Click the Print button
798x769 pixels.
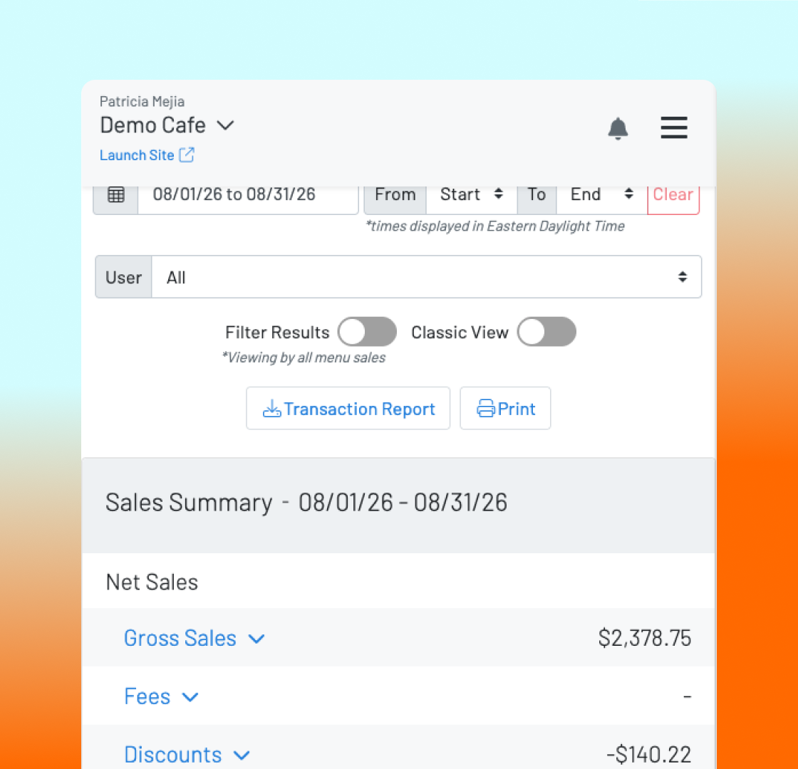coord(505,409)
